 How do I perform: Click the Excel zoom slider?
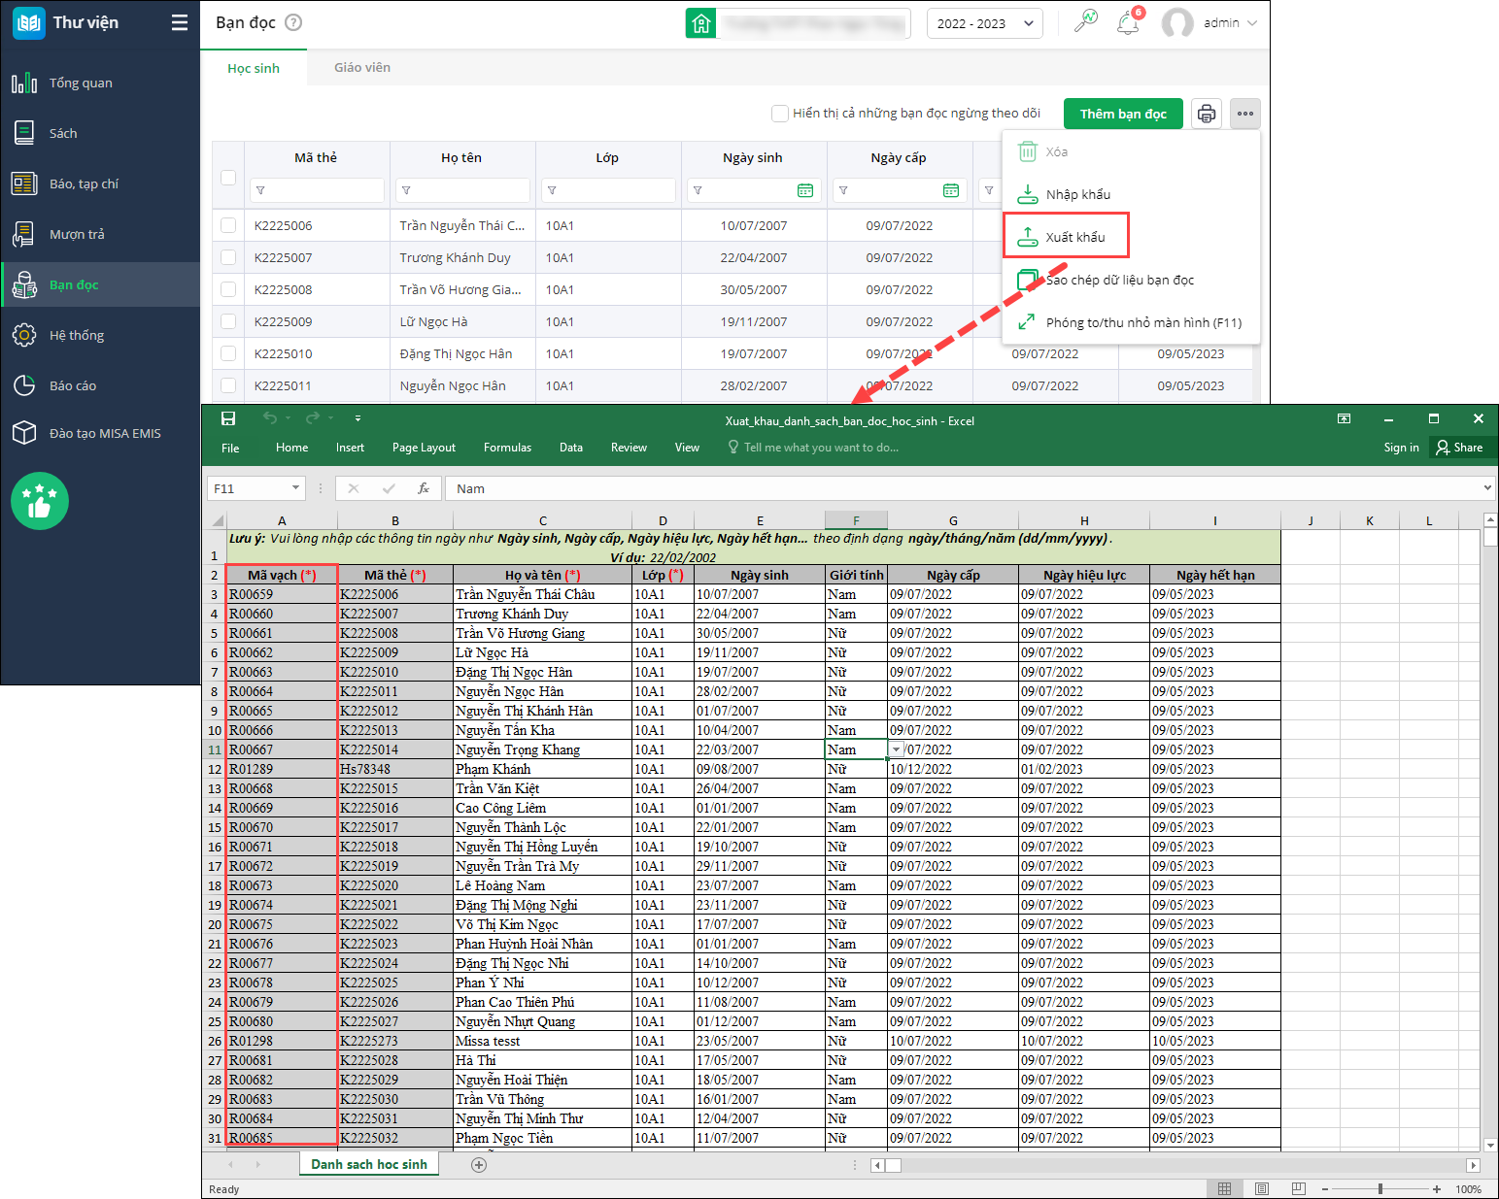pyautogui.click(x=1380, y=1189)
